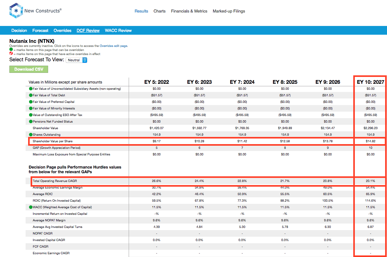Click the 114.6% ROIC value

(370, 201)
